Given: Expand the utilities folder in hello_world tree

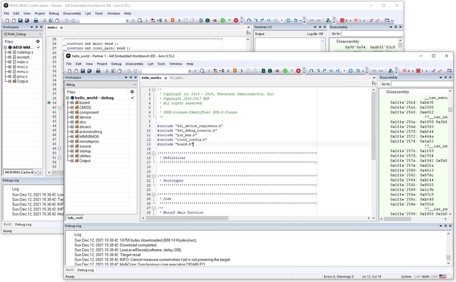Looking at the screenshot, I should point(72,156).
